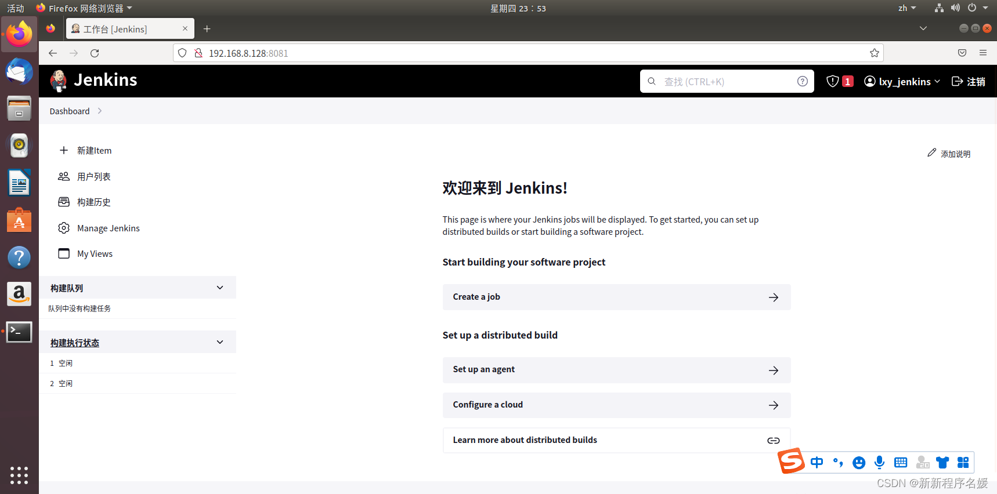Open the Firefox hamburger menu
The image size is (997, 494).
[983, 53]
